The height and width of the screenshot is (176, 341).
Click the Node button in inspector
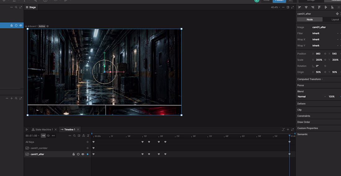pos(310,19)
